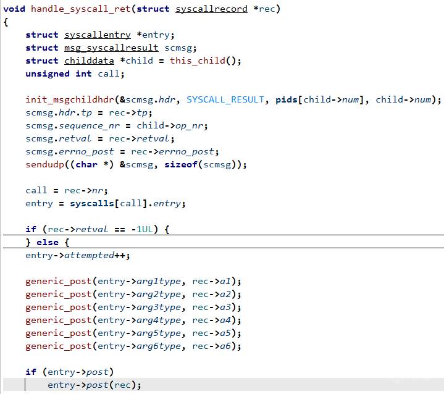The width and height of the screenshot is (444, 394).
Task: Click the SYSCALL_RESULT constant
Action: [x=225, y=99]
